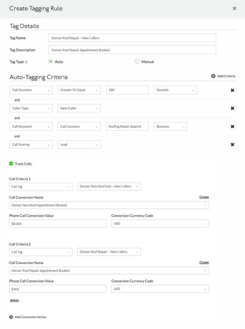Click the Tag Name input field
Image resolution: width=245 pixels, height=329 pixels.
(x=132, y=38)
